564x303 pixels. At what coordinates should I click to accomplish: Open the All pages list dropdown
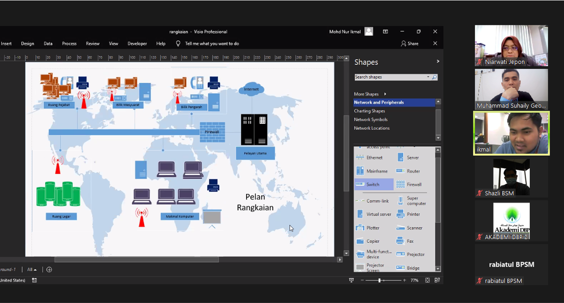point(32,269)
